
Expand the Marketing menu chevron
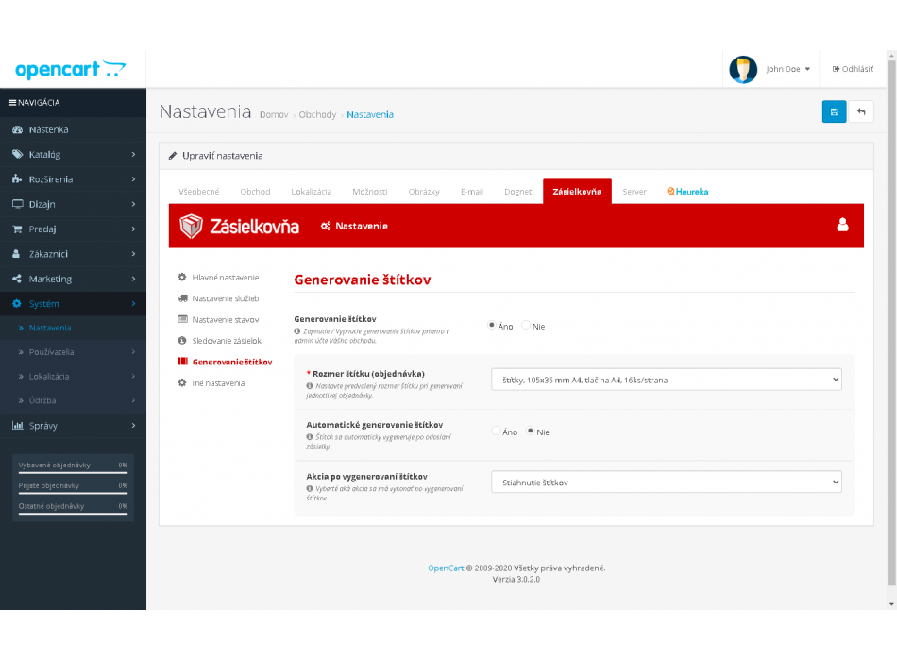coord(133,279)
